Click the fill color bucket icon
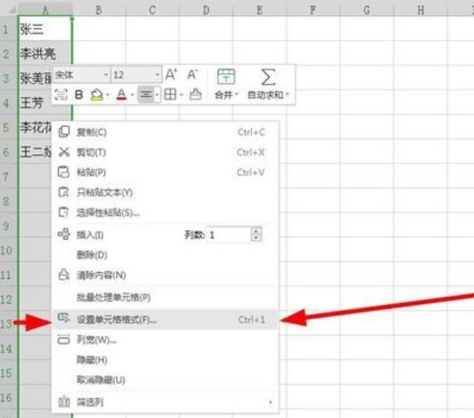This screenshot has width=474, height=418. 97,95
